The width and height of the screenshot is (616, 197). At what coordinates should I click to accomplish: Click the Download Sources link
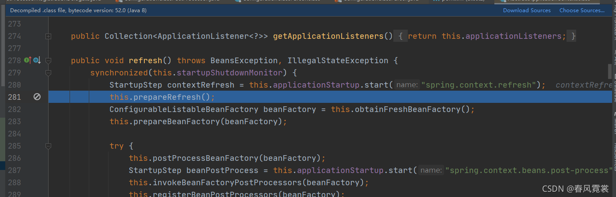click(x=527, y=10)
